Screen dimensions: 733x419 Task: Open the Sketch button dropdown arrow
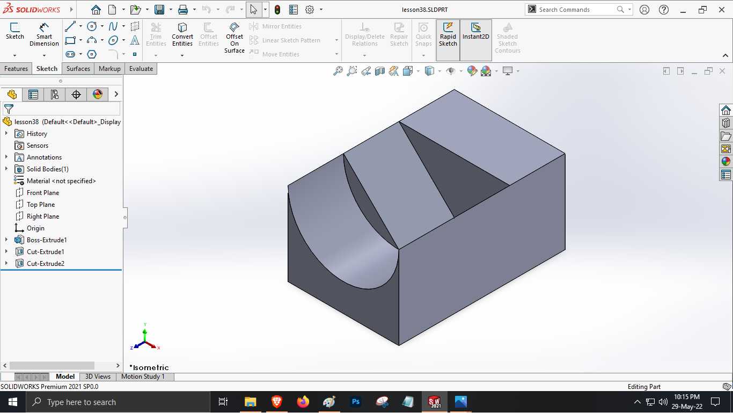point(14,55)
